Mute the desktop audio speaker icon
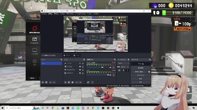197x110 pixels. point(110,68)
